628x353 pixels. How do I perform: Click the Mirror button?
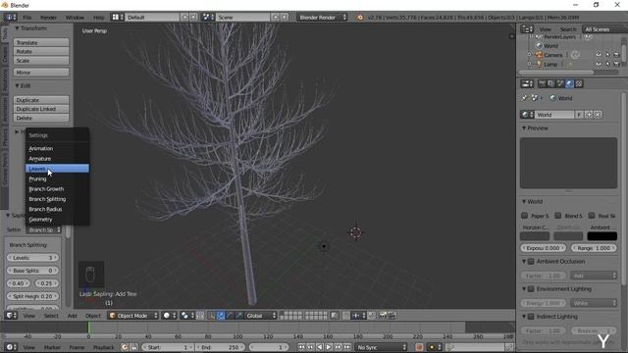pyautogui.click(x=41, y=73)
